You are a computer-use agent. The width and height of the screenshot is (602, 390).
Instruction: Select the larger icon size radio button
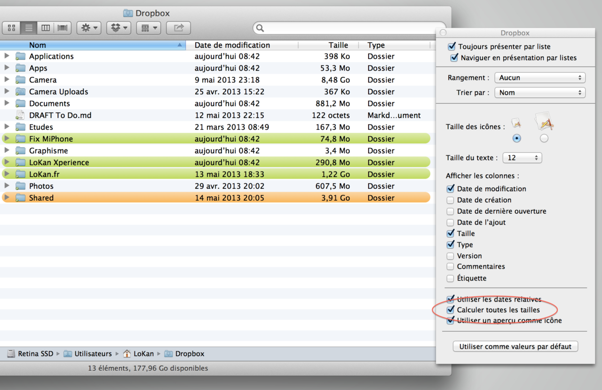[544, 138]
